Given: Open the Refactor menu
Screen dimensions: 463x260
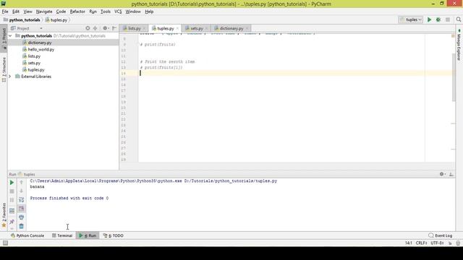Looking at the screenshot, I should click(77, 12).
